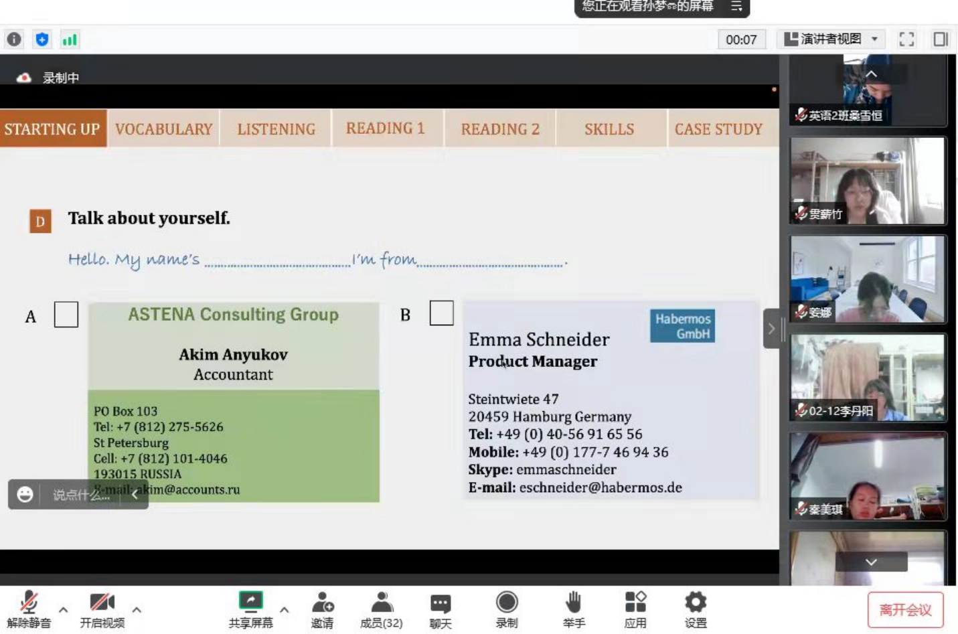Open the CASE STUDY tab

[x=718, y=129]
